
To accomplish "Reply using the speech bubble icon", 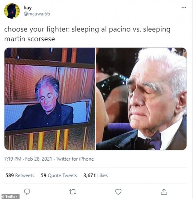I will [x=27, y=191].
